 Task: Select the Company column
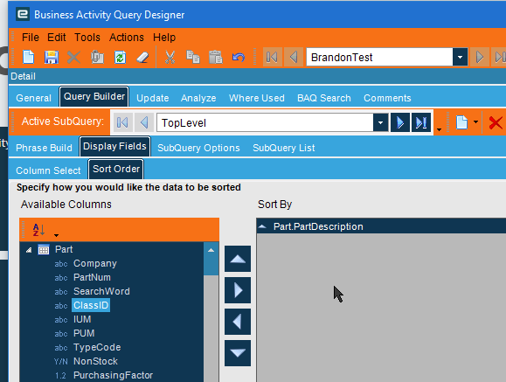point(95,263)
